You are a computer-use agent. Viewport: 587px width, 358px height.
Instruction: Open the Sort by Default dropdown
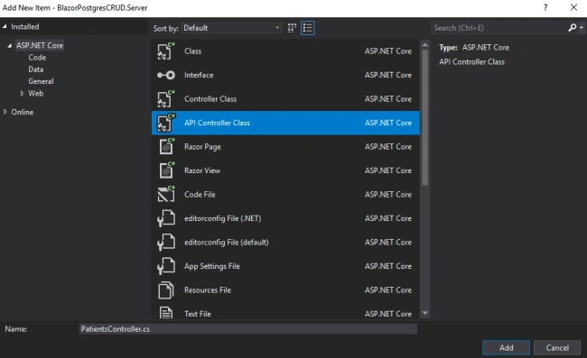231,28
